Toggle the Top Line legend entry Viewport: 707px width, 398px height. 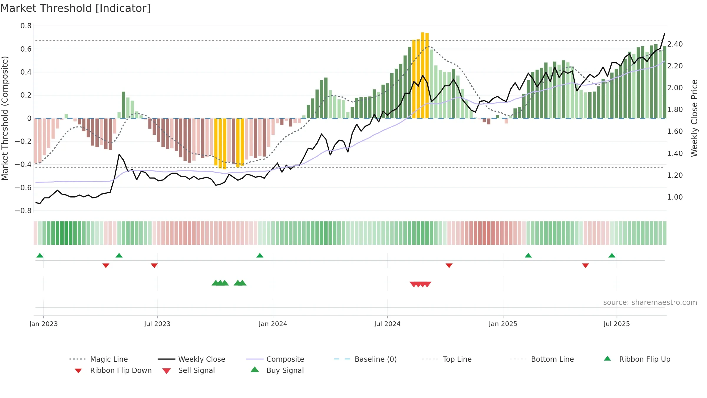447,359
